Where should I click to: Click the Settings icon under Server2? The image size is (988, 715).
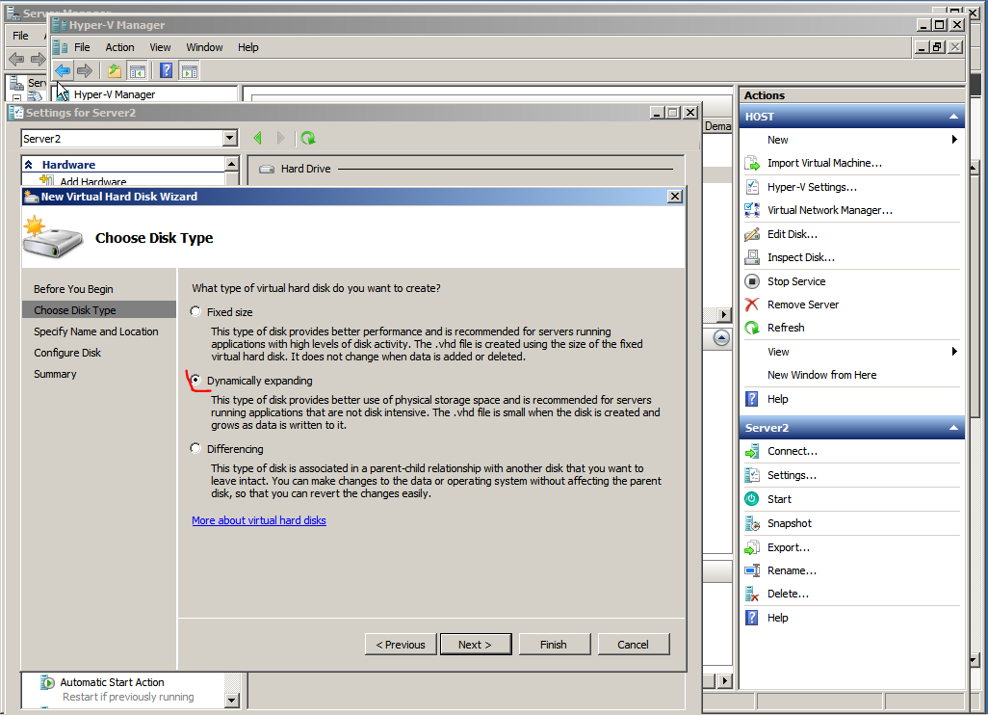(752, 475)
